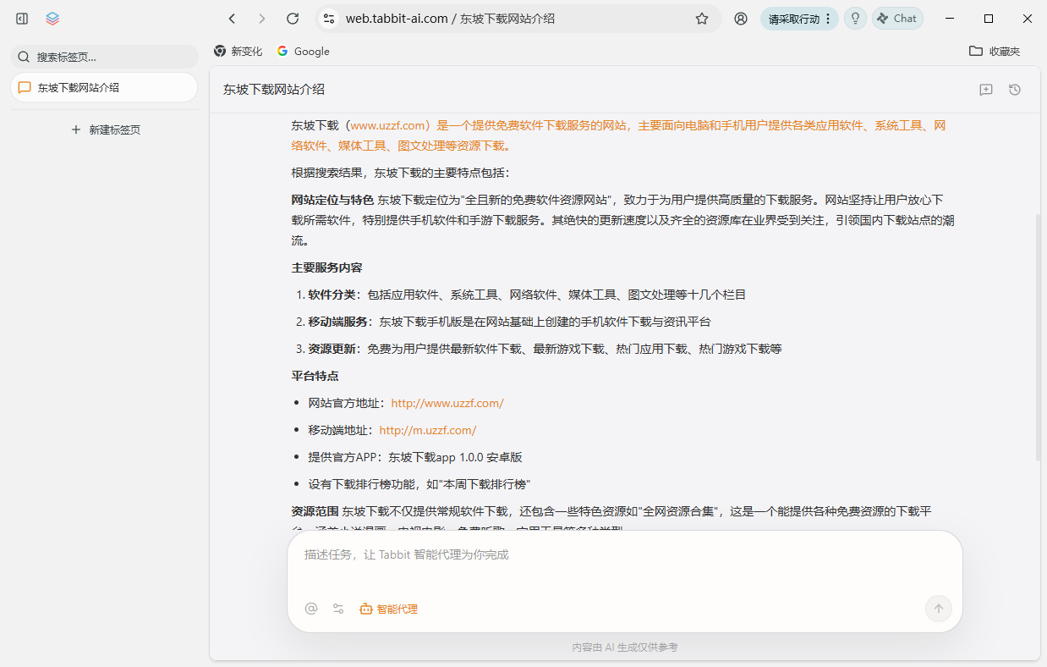Open the Google bookmark shortcut
Viewport: 1047px width, 667px height.
[302, 51]
